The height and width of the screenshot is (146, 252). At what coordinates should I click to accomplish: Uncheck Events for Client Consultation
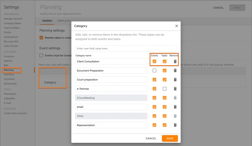[x=155, y=61]
